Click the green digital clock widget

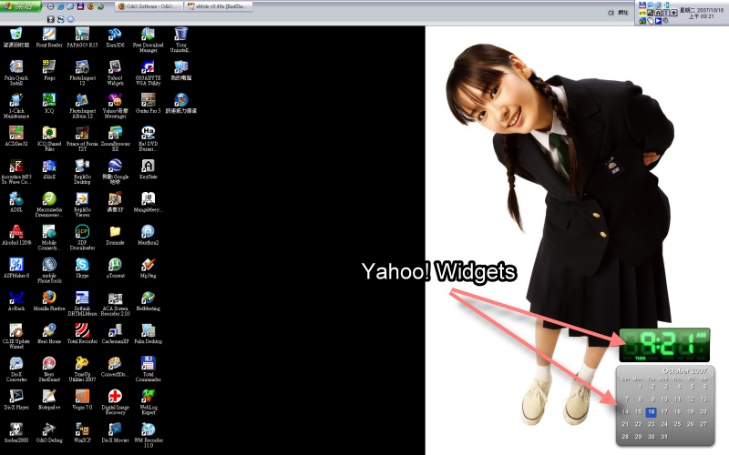tap(664, 345)
